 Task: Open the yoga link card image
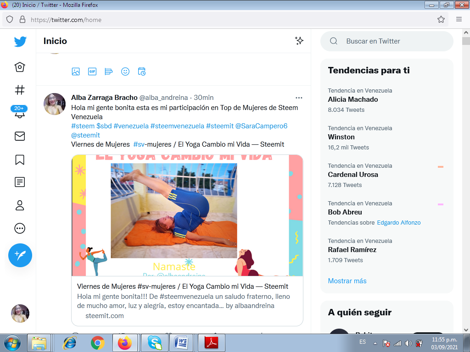pos(187,215)
